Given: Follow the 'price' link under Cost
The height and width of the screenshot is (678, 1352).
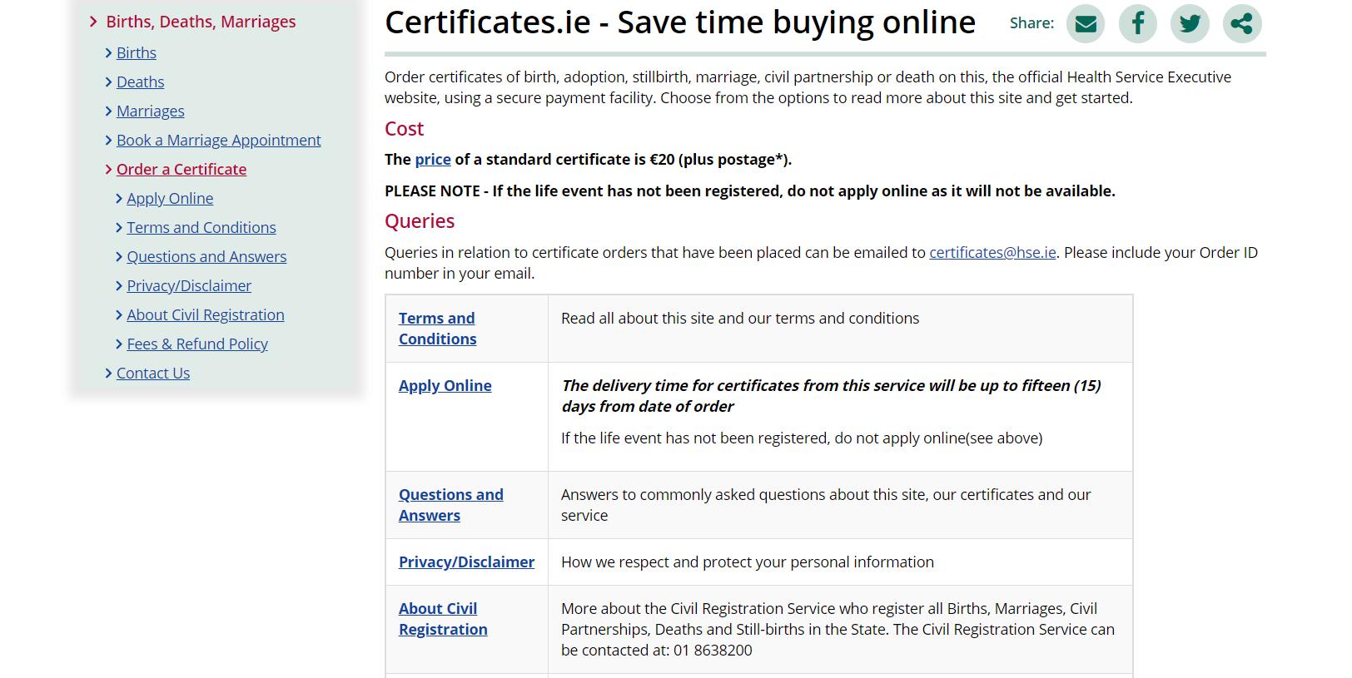Looking at the screenshot, I should click(433, 159).
